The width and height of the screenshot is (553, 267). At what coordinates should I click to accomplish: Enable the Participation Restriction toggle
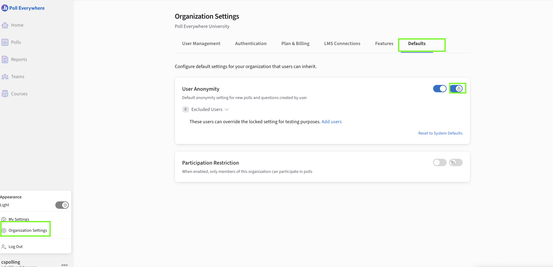point(440,162)
